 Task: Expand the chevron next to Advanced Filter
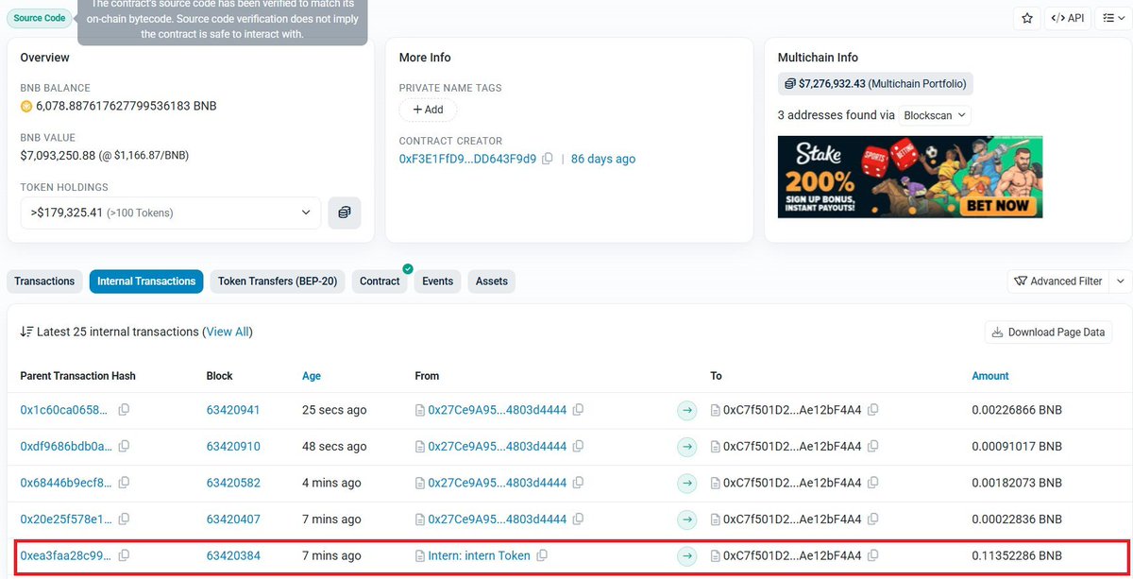coord(1120,281)
